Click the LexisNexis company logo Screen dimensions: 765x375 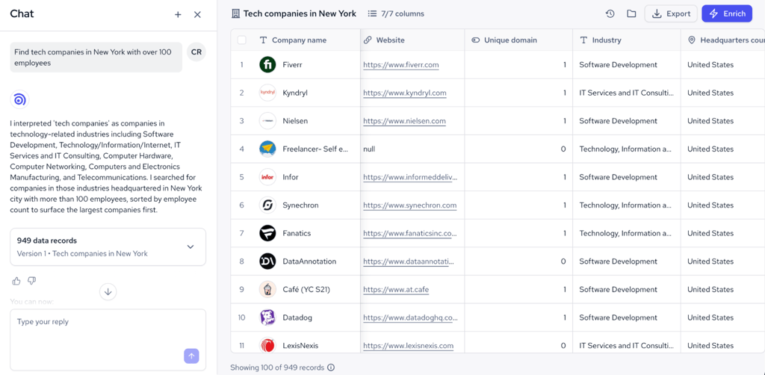[x=267, y=346]
